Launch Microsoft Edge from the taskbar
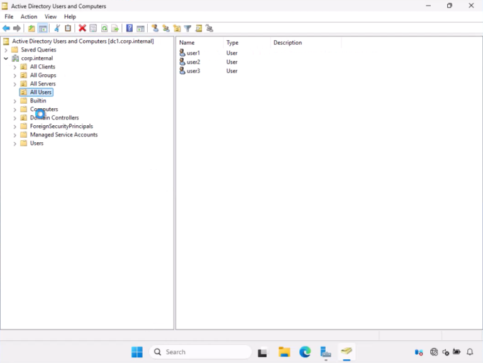 305,352
